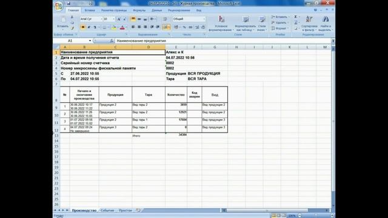
Task: Toggle Underline formatting
Action: pos(95,27)
